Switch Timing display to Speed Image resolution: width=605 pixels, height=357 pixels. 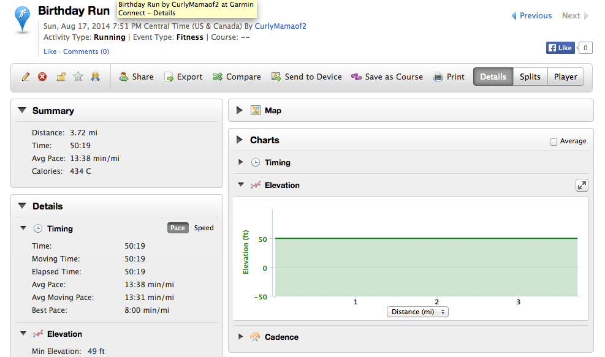[204, 228]
